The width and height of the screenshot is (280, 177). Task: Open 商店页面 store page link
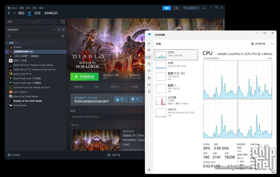(79, 87)
